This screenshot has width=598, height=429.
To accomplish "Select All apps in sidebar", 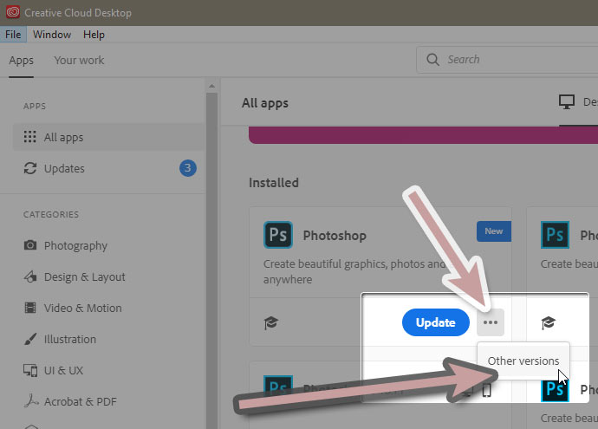I will pos(108,137).
